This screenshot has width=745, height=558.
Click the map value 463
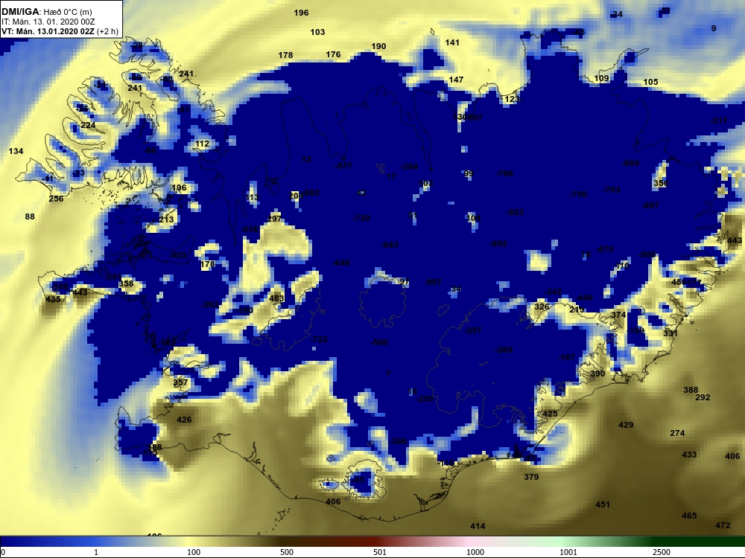(276, 299)
